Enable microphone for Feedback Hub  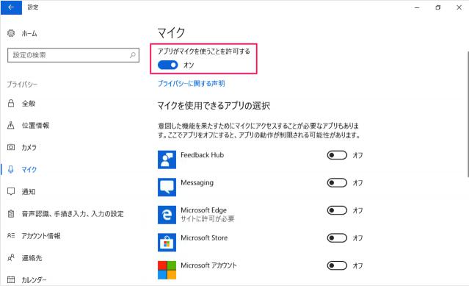coord(337,155)
